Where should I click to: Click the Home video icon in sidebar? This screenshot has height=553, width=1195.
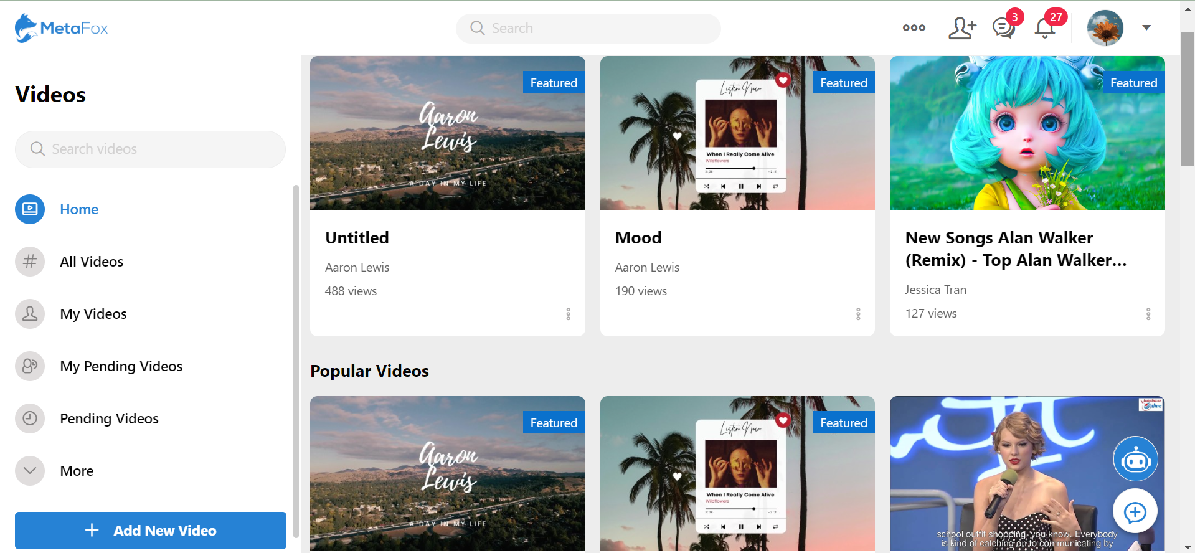tap(30, 209)
